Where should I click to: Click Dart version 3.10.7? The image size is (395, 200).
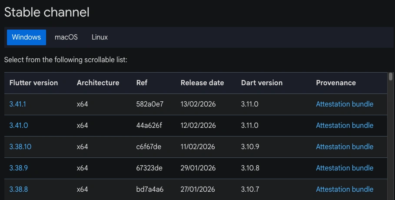tap(250, 190)
